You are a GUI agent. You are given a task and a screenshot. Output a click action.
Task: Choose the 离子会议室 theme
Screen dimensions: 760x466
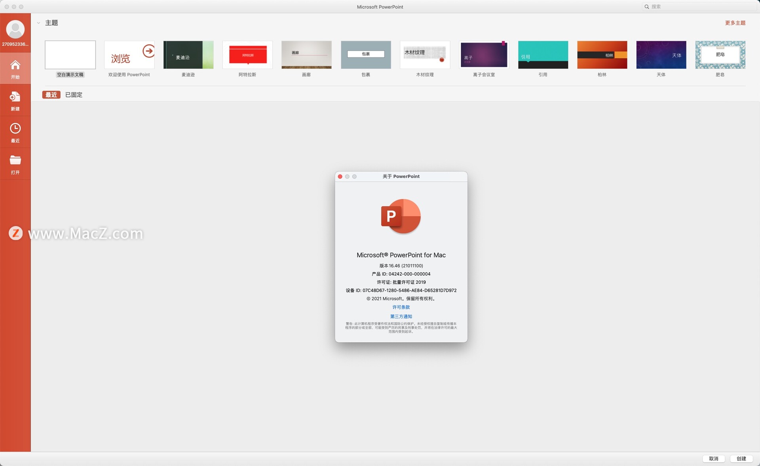(x=484, y=58)
